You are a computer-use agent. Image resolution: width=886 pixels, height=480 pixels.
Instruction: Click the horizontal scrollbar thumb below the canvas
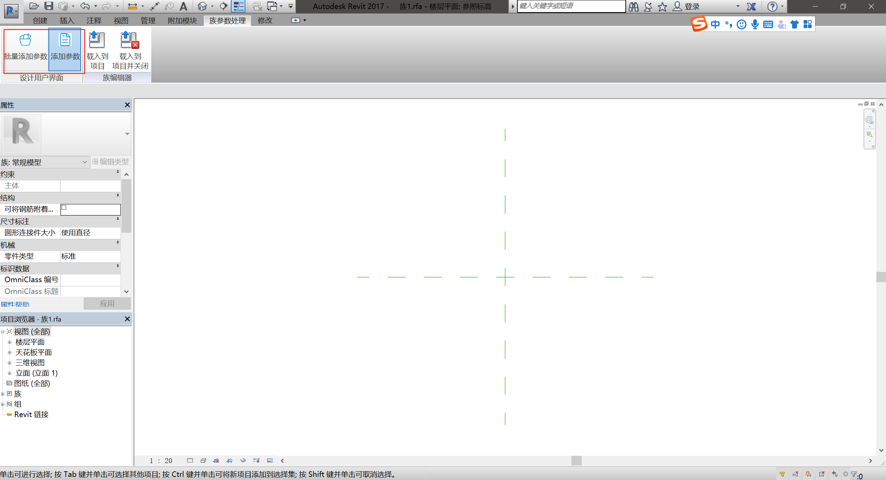[576, 461]
